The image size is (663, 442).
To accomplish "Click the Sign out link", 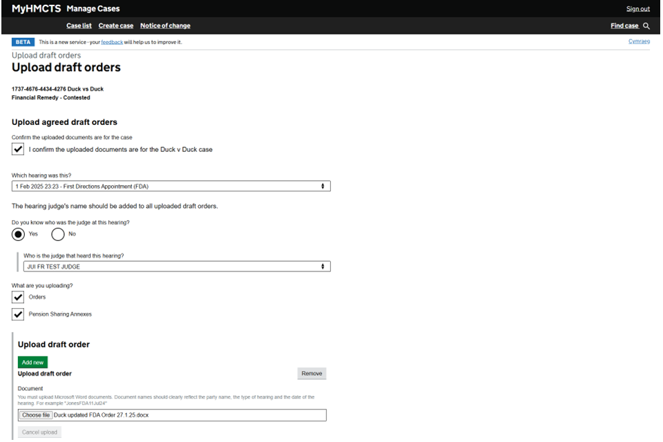I will point(637,9).
